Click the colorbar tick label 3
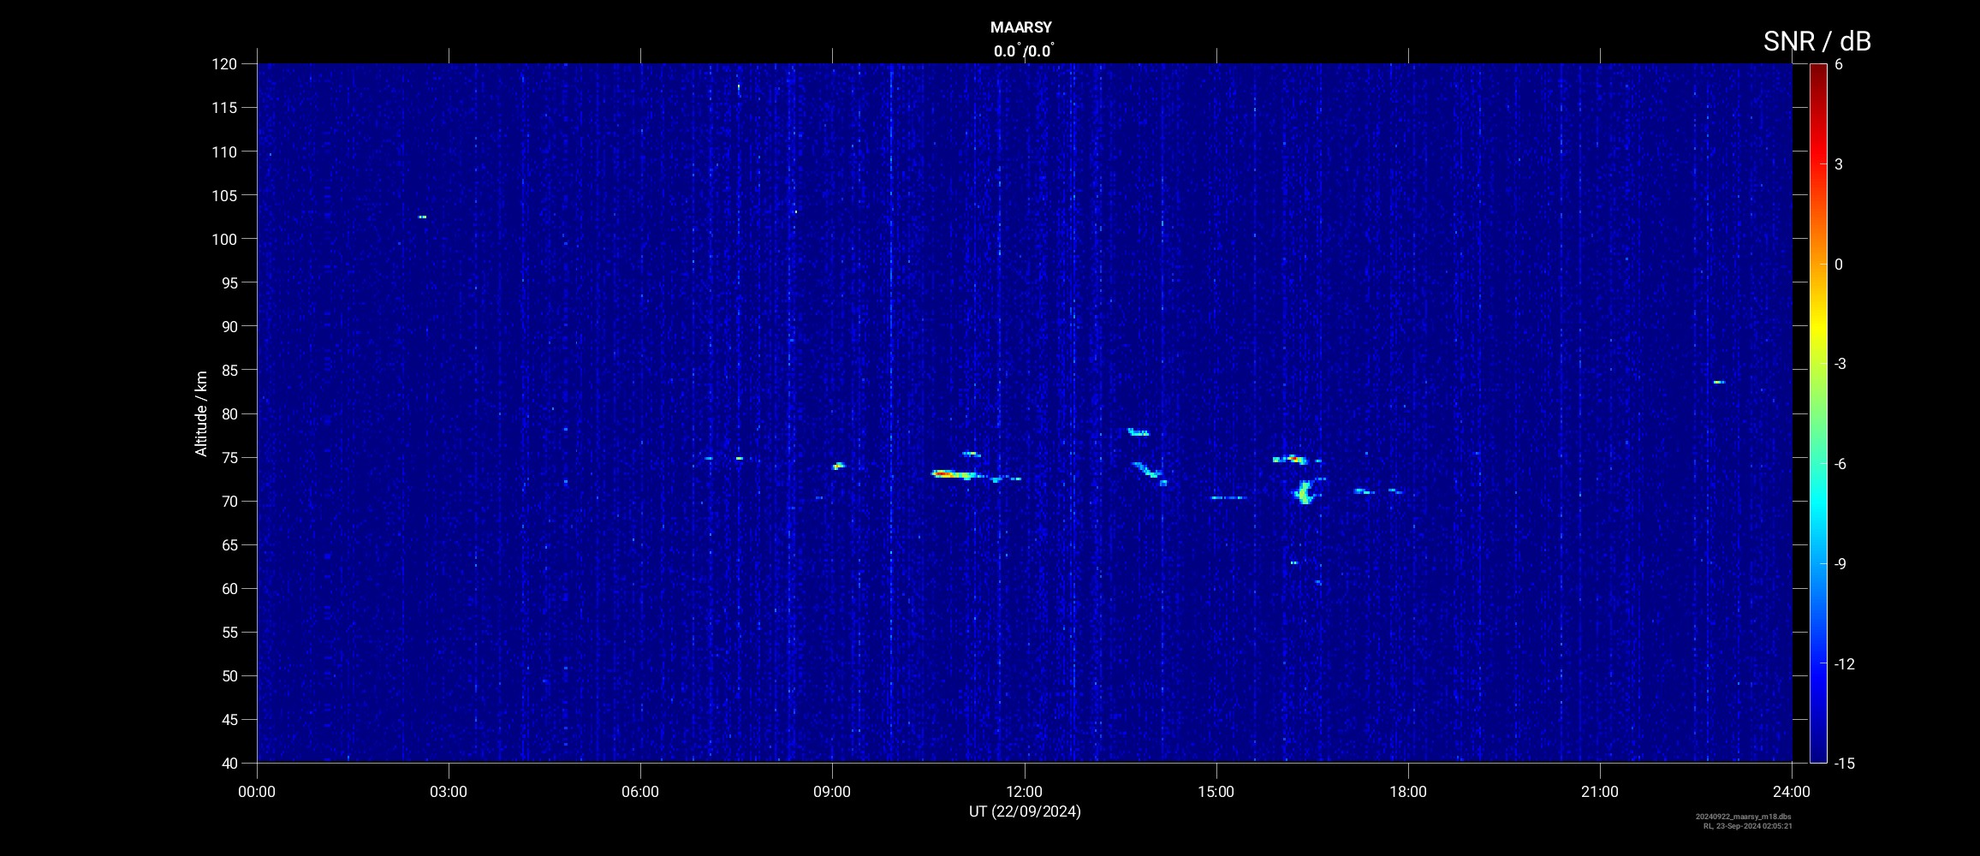The height and width of the screenshot is (856, 1980). 1839,164
